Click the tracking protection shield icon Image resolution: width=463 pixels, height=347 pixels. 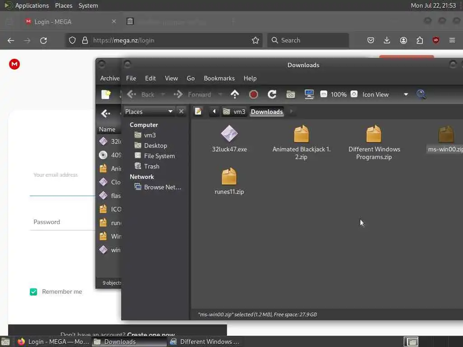coord(72,40)
